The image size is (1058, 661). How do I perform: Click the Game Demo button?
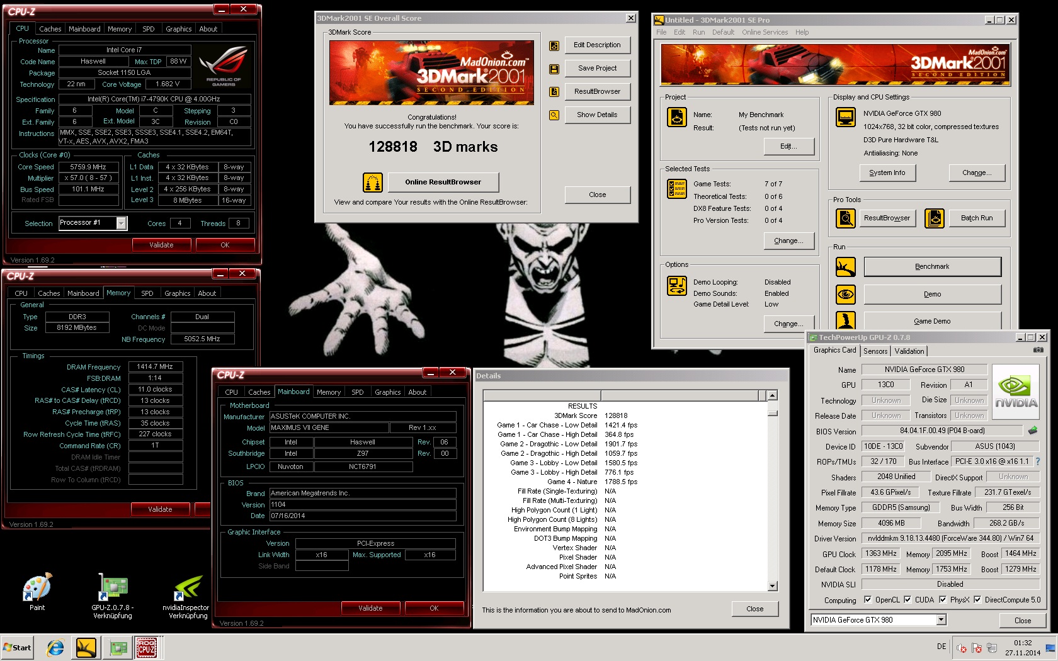(932, 321)
